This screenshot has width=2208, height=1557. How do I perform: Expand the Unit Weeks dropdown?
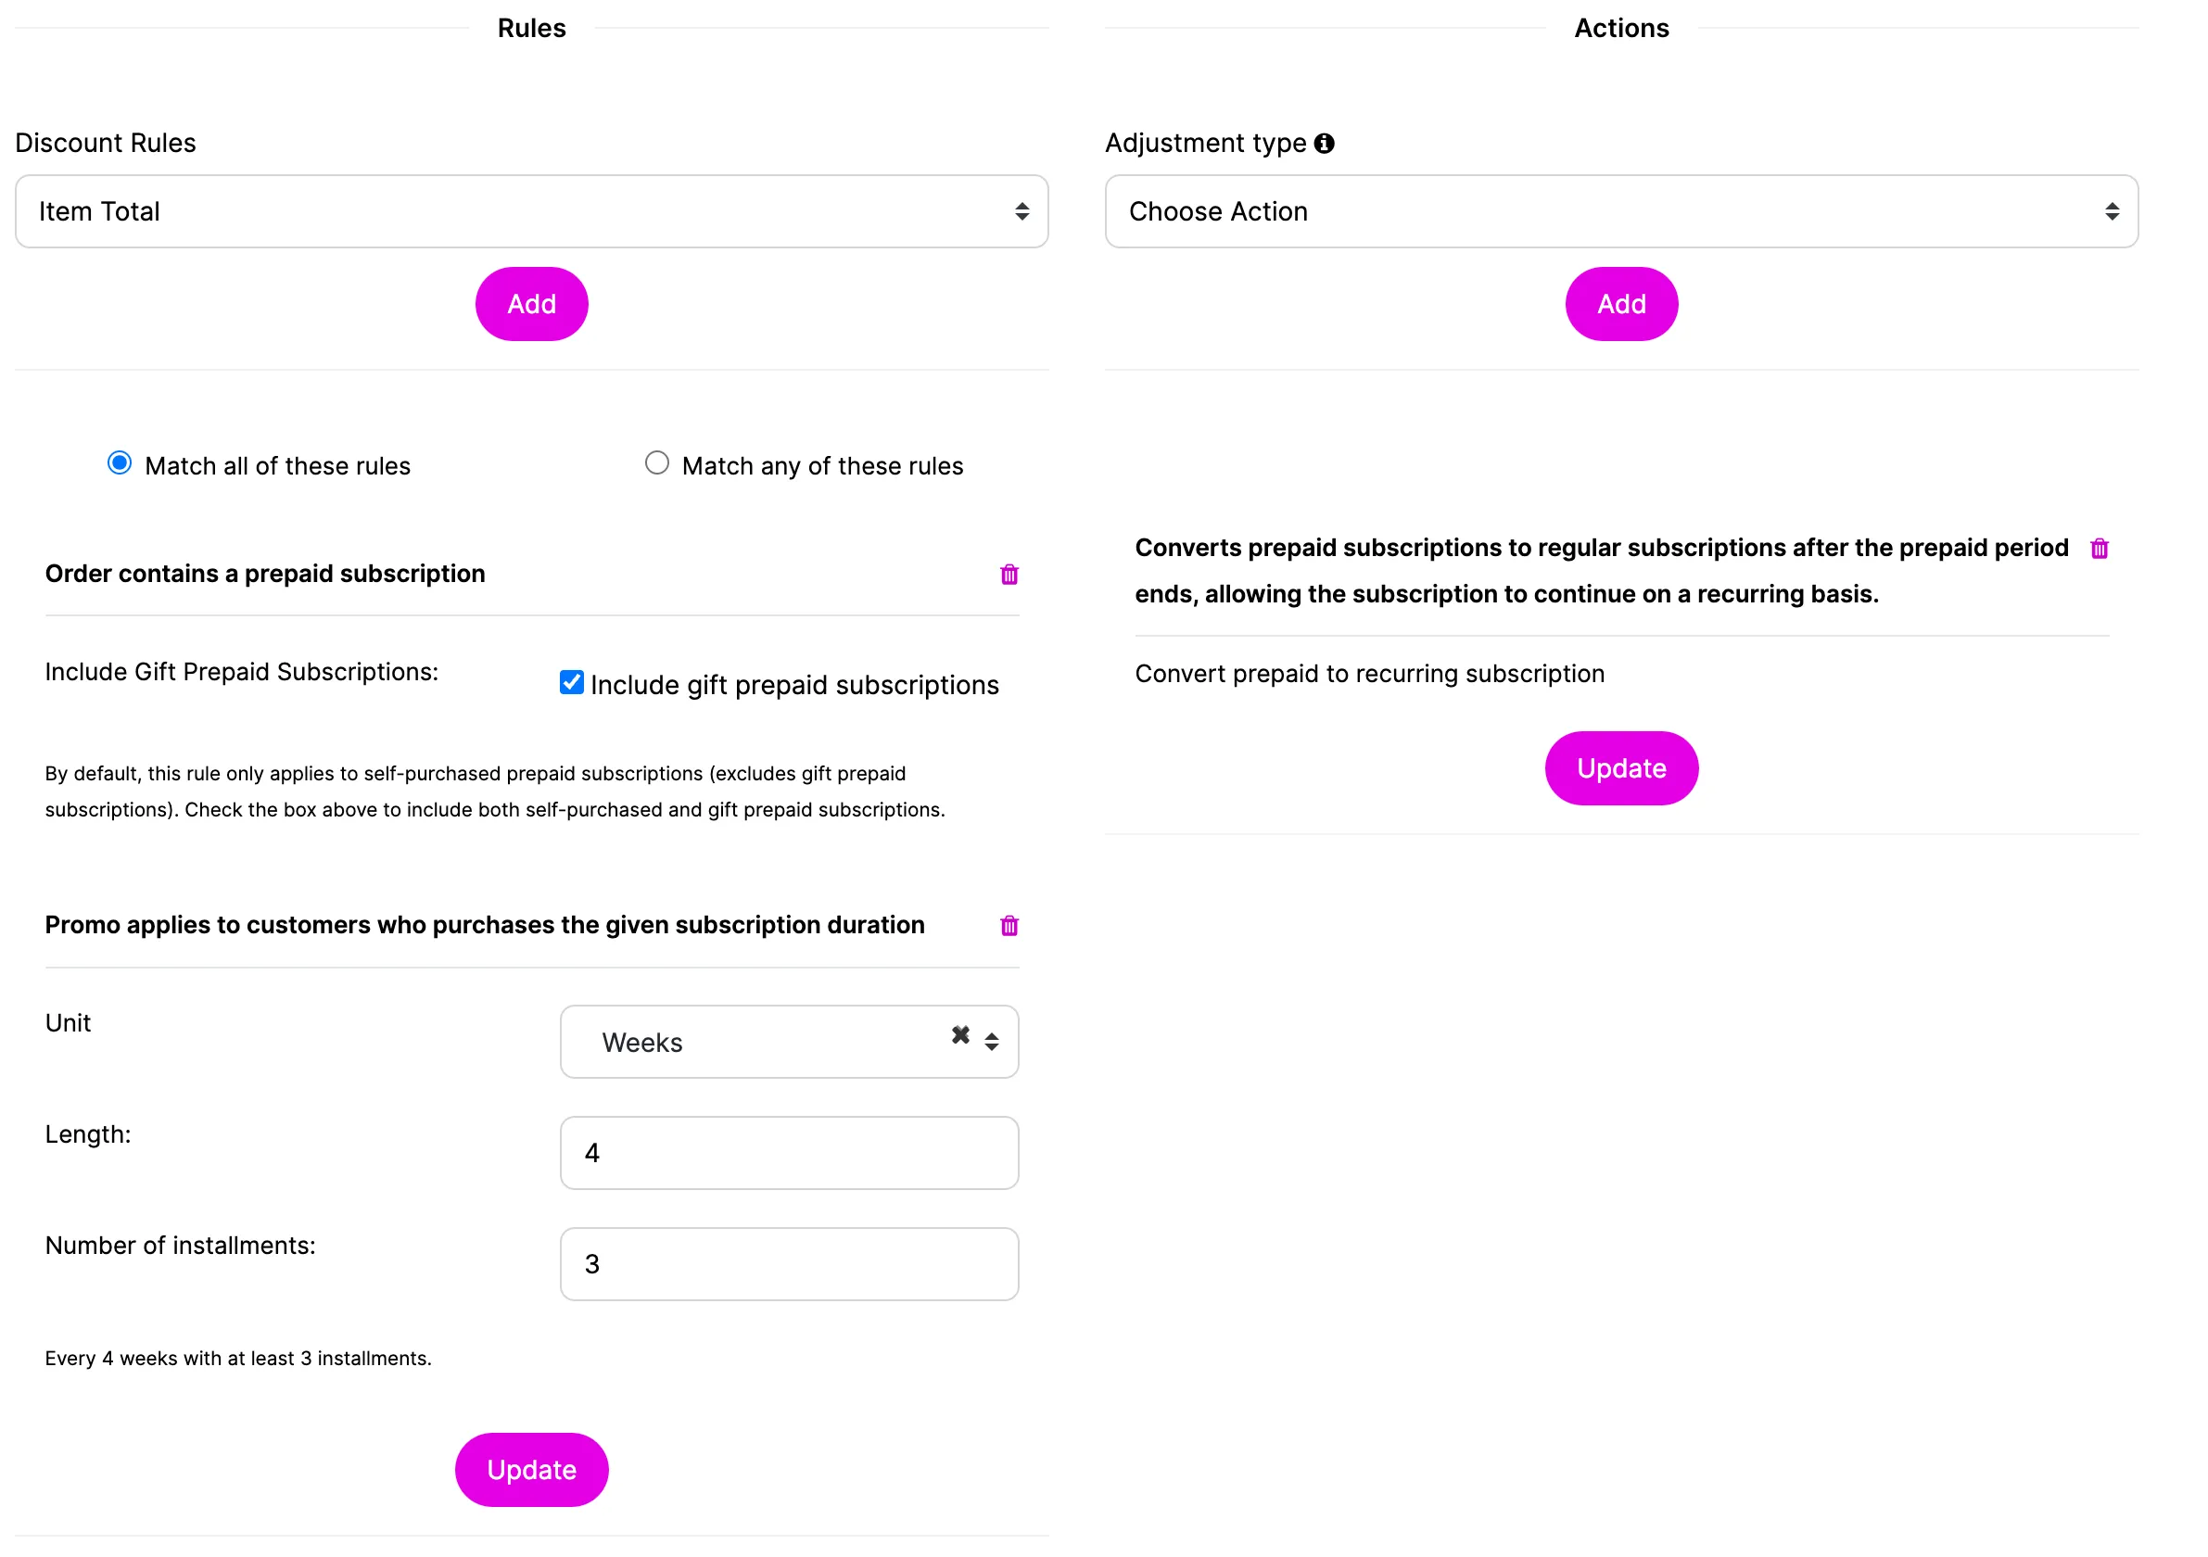point(789,1042)
